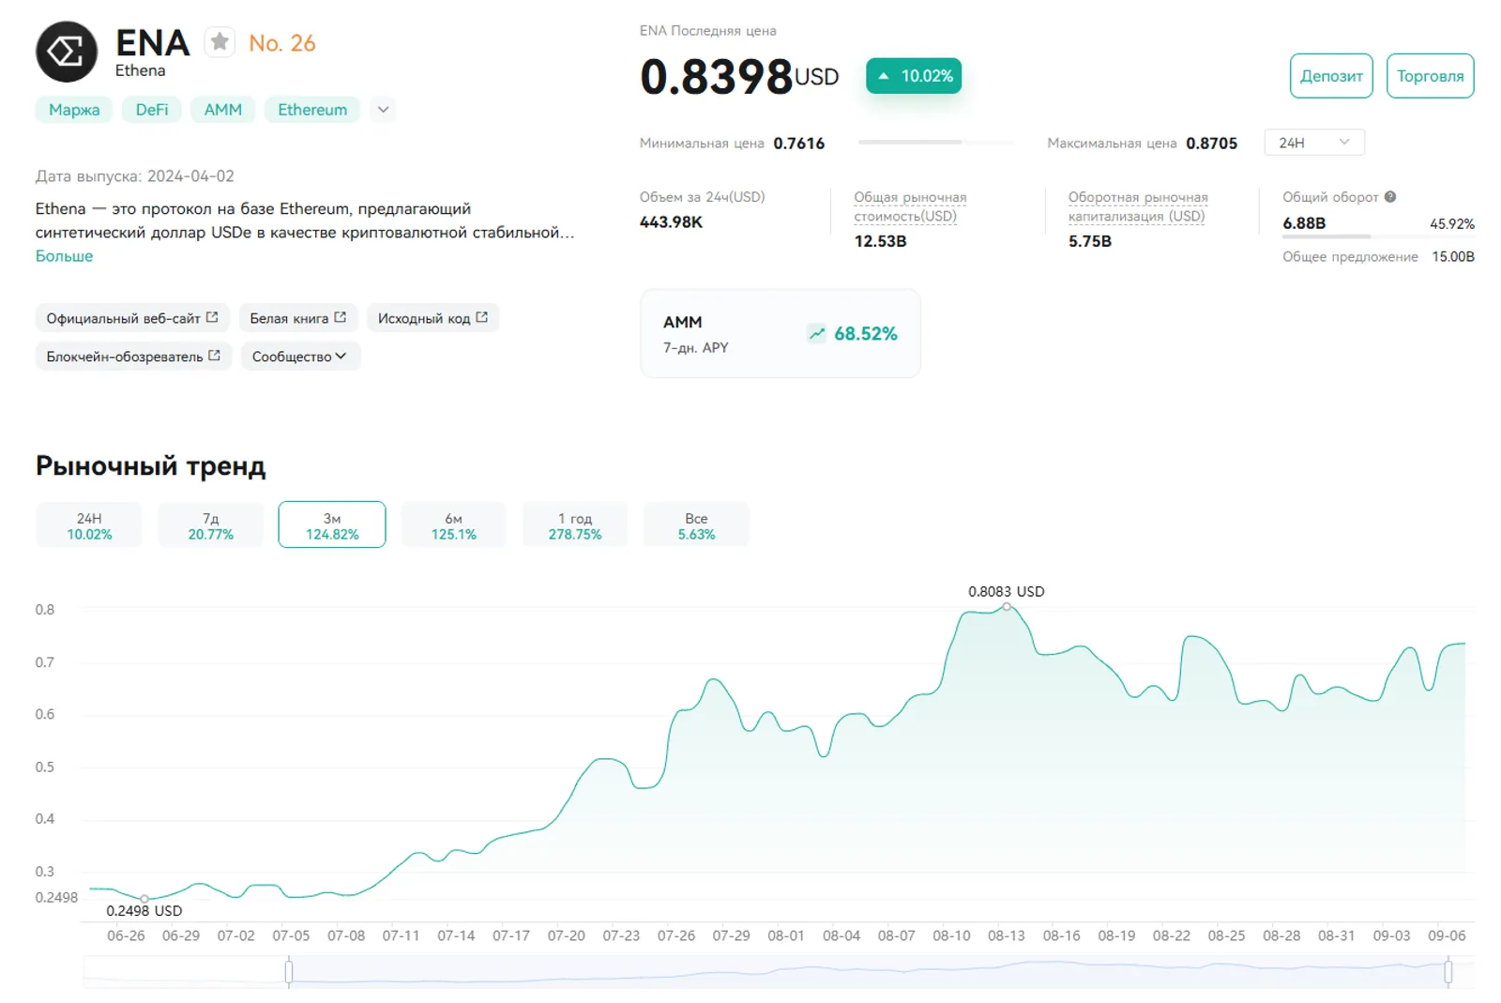This screenshot has width=1501, height=1003.
Task: Click the Ethereum tag
Action: click(312, 110)
